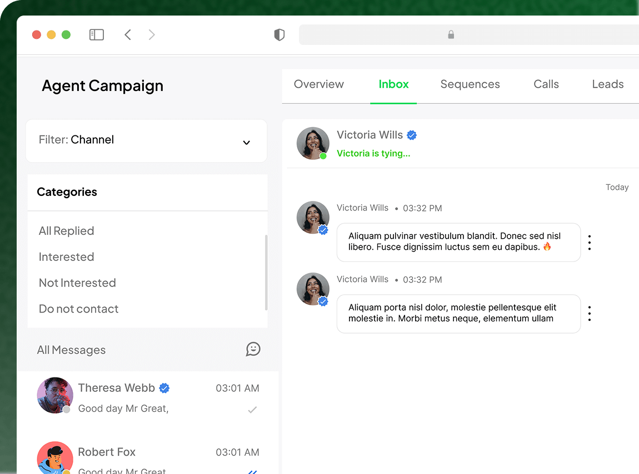This screenshot has width=639, height=474.
Task: Select the All Replied category
Action: (x=67, y=231)
